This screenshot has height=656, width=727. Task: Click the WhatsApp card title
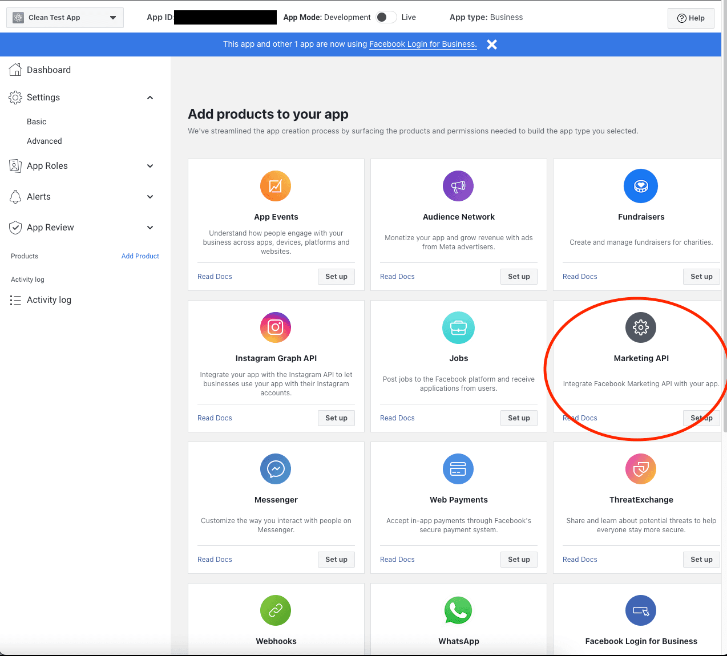[x=458, y=641]
